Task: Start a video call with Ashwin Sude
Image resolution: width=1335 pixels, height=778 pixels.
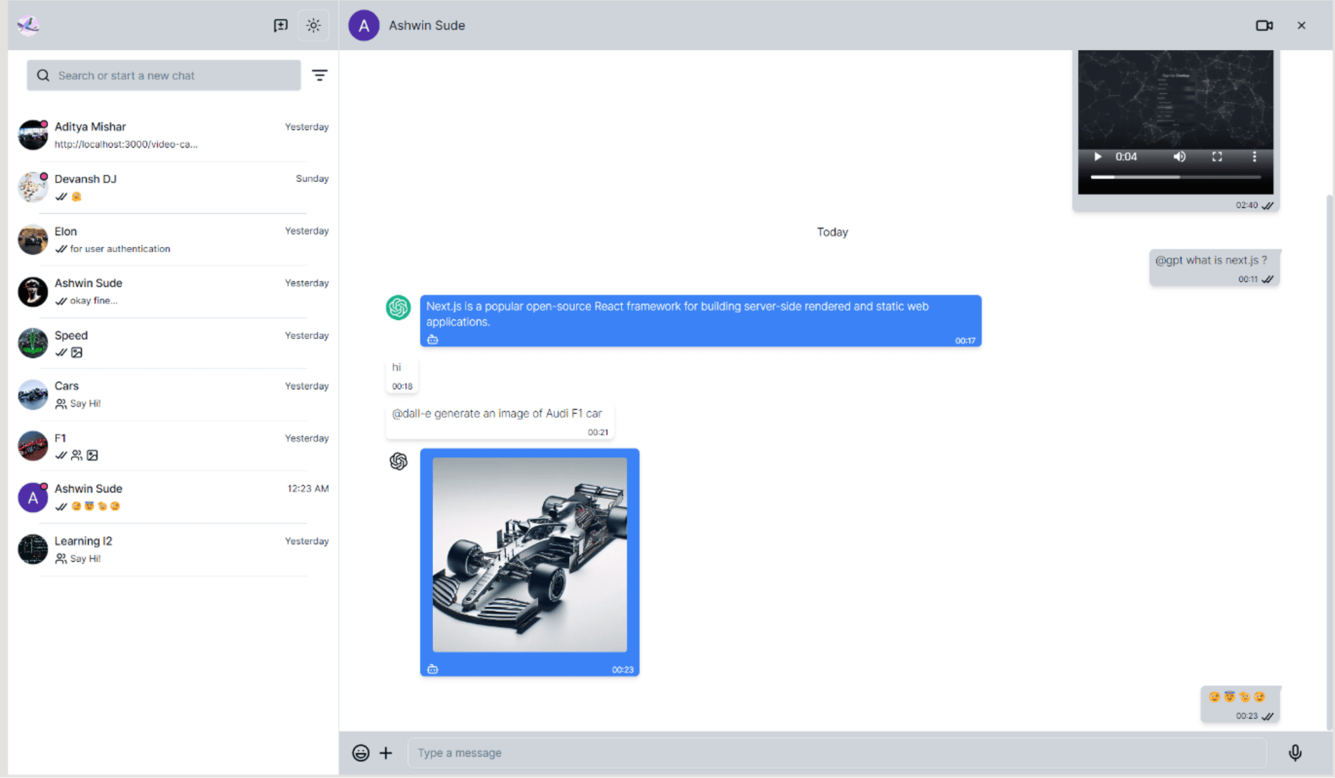Action: [x=1265, y=25]
